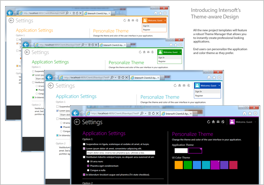The width and height of the screenshot is (264, 185).
Task: Click the address bar search icon in the purple-theme window
Action: [142, 113]
